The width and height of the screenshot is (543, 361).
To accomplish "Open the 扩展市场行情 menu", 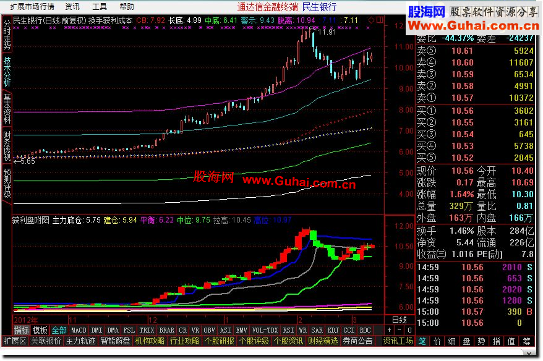I will coord(32,6).
